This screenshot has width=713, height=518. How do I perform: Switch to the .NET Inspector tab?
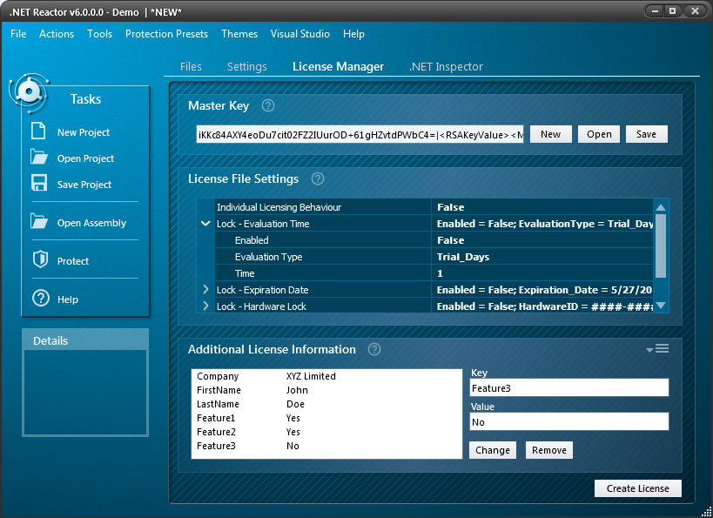tap(446, 67)
